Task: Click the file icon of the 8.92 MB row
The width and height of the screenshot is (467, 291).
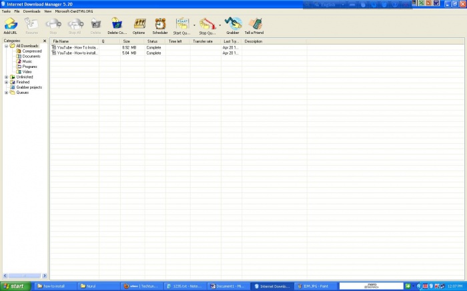Action: point(54,47)
